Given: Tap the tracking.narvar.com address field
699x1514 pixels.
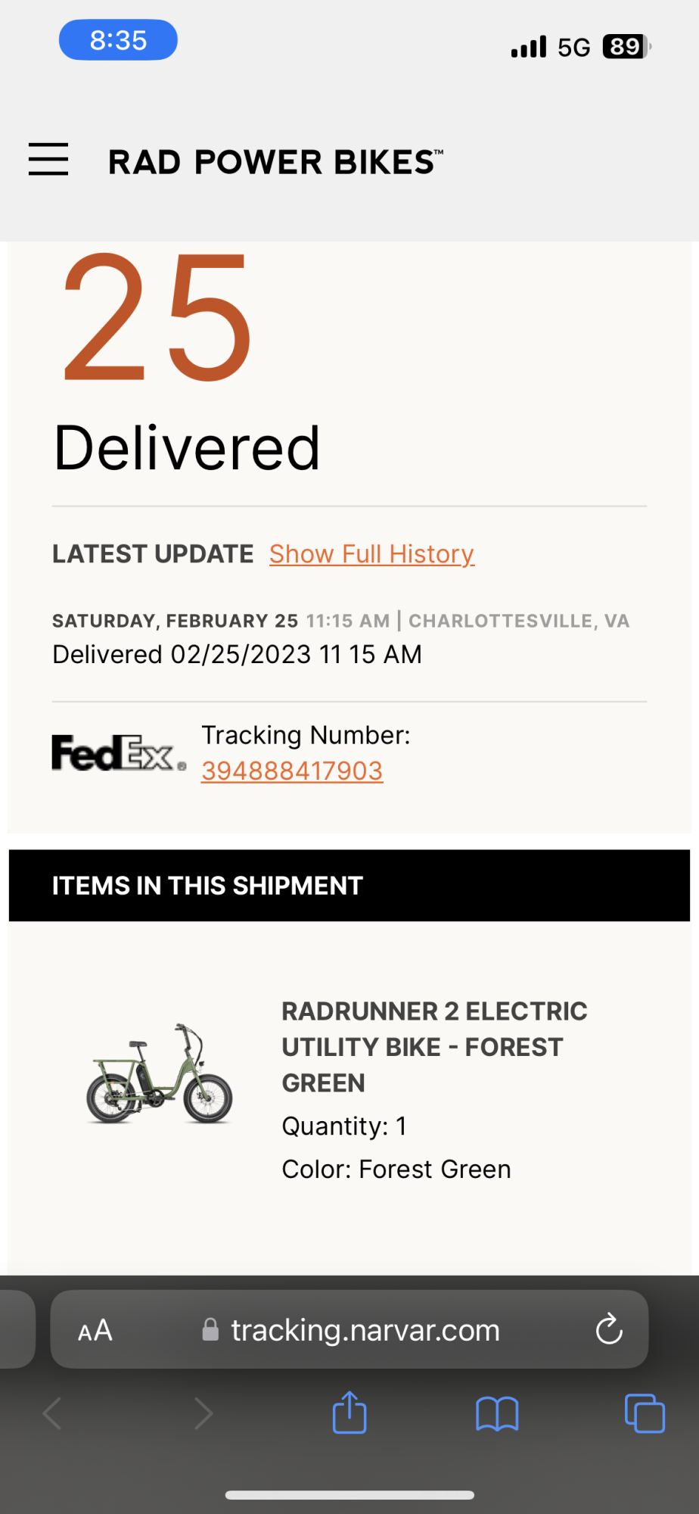Looking at the screenshot, I should (365, 1330).
